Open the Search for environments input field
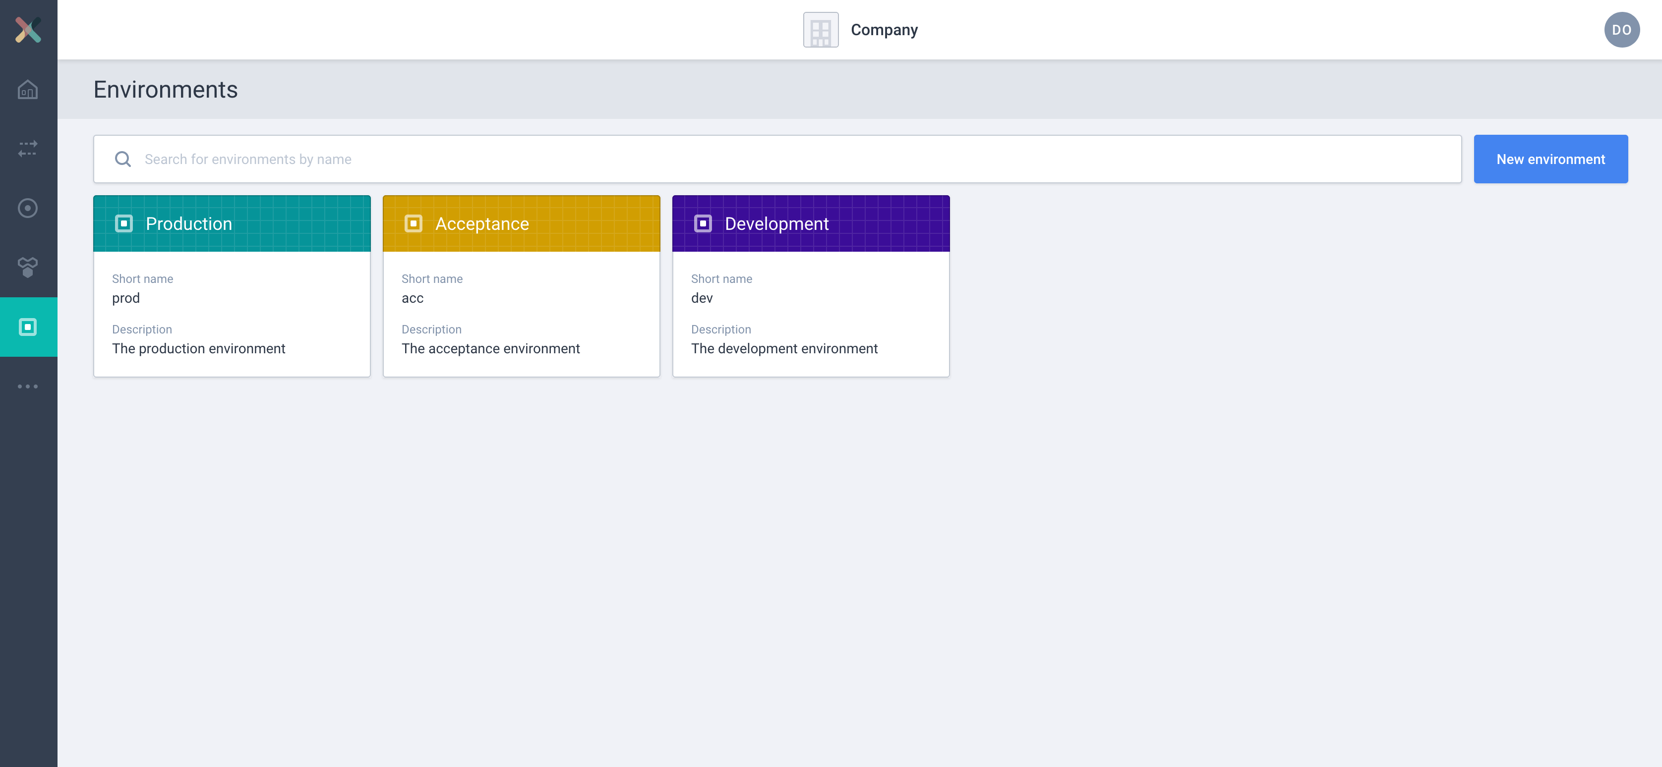Viewport: 1662px width, 767px height. (777, 159)
